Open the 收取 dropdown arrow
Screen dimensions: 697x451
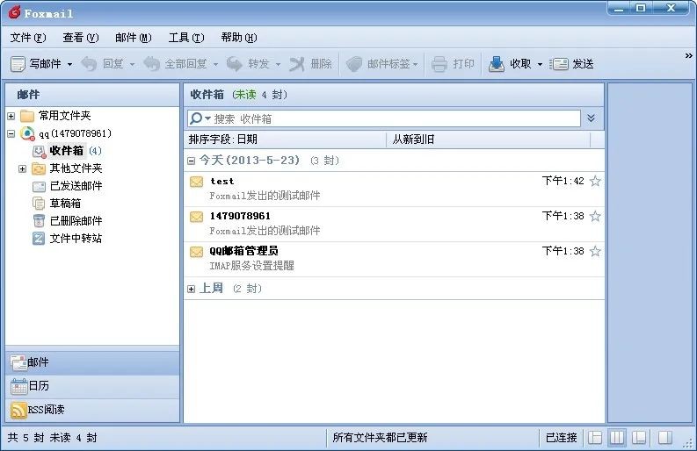pyautogui.click(x=540, y=64)
